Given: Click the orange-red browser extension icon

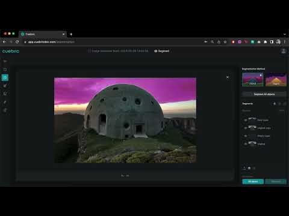Looking at the screenshot, I should (233, 42).
